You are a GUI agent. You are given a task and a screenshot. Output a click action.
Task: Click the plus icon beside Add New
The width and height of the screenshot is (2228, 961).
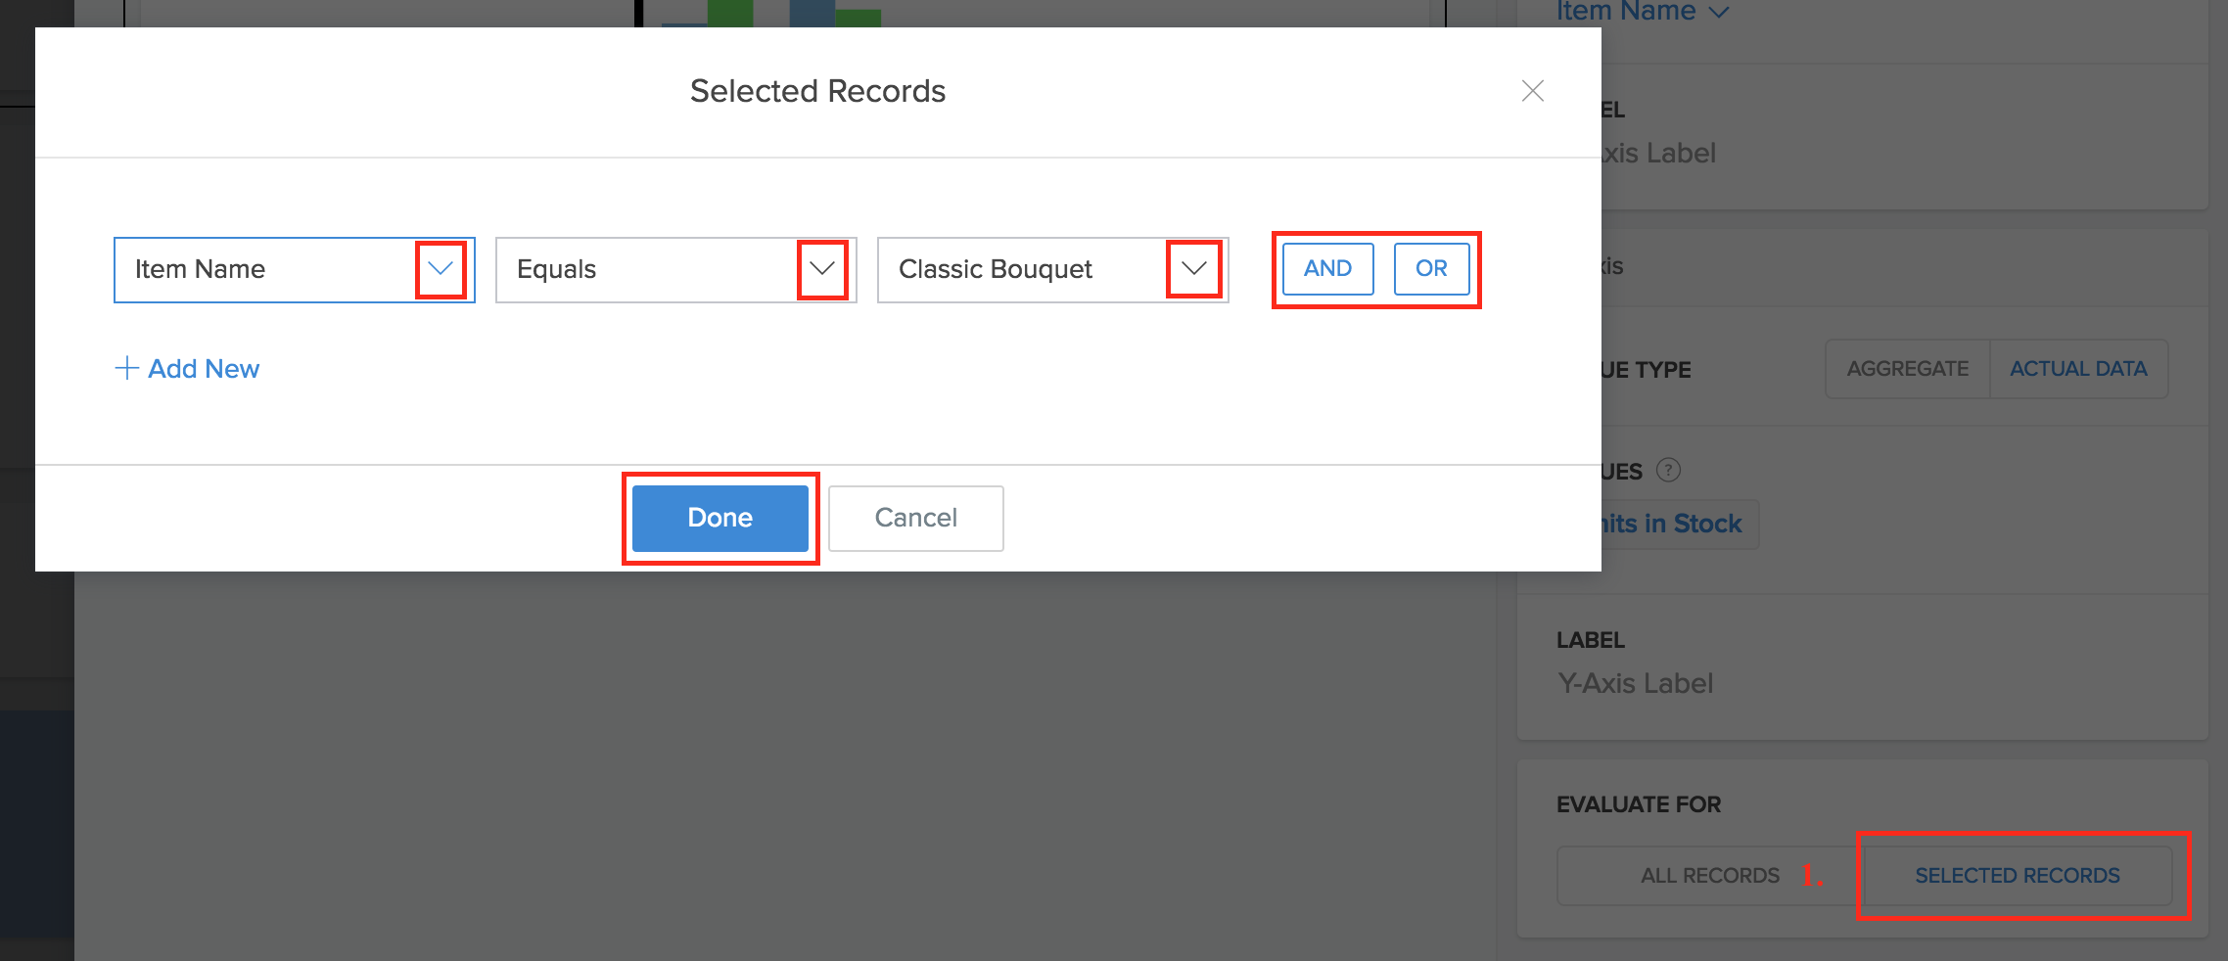coord(126,368)
